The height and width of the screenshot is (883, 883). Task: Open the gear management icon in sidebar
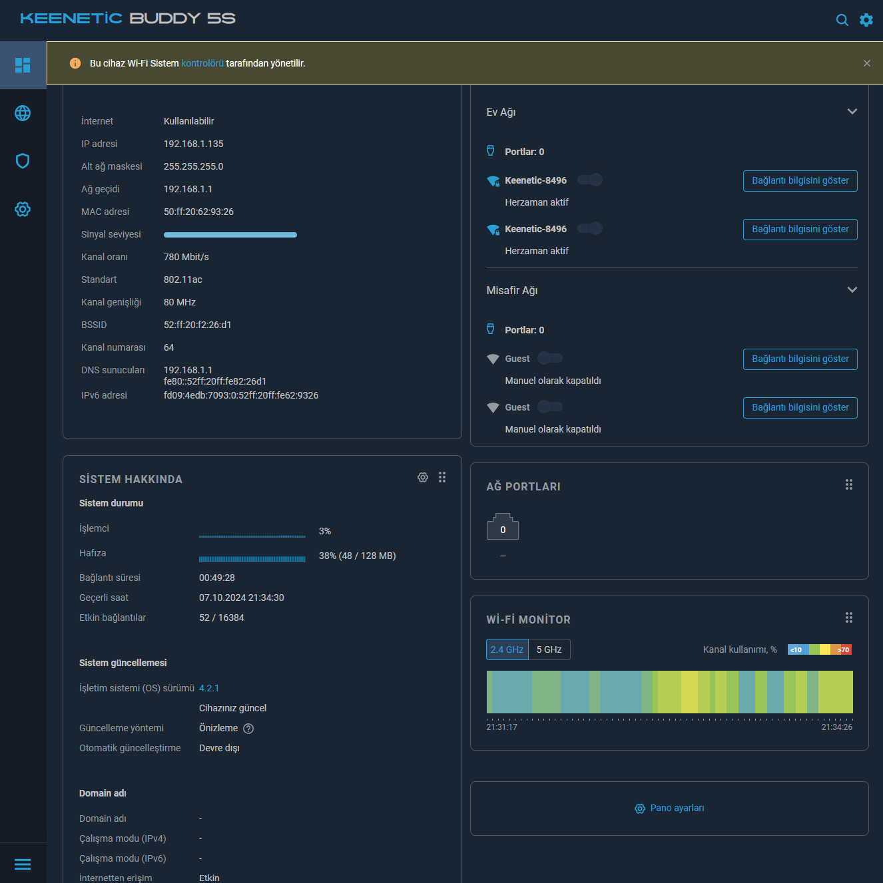[23, 210]
